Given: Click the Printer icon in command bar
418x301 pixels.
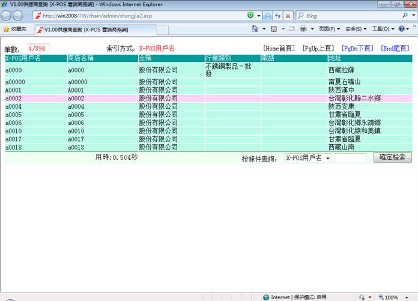Looking at the screenshot, I should tap(303, 29).
